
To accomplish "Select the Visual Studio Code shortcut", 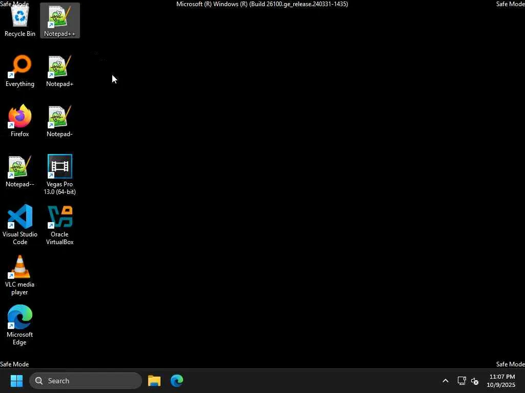I will (x=20, y=225).
